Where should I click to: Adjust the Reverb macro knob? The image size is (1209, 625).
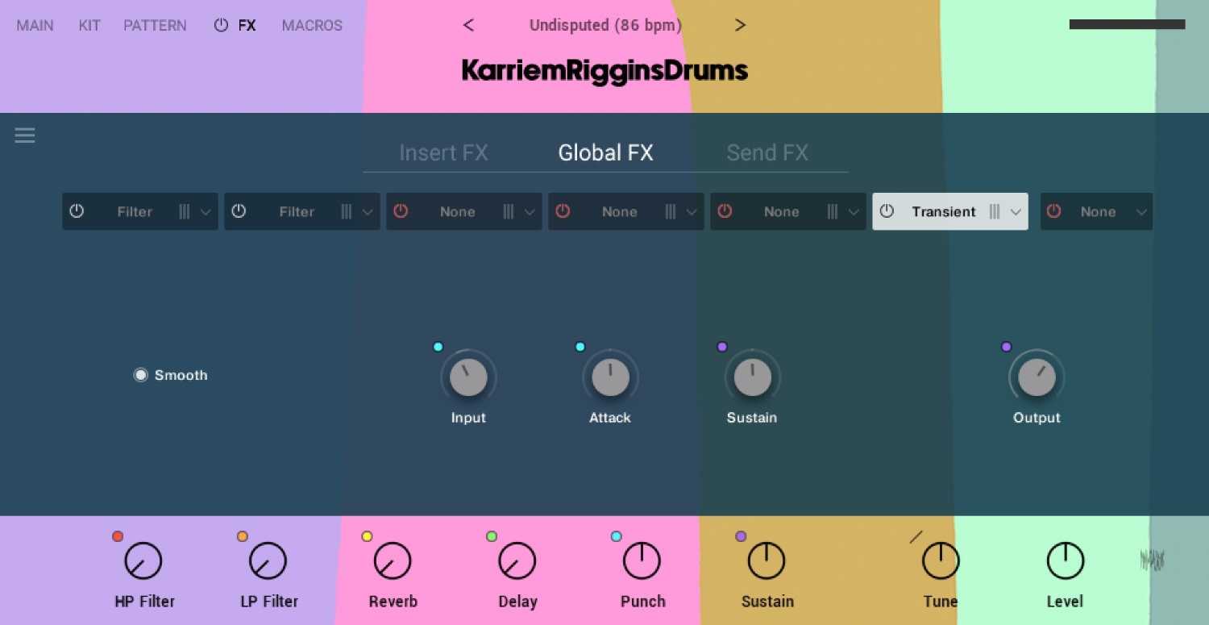pyautogui.click(x=393, y=560)
